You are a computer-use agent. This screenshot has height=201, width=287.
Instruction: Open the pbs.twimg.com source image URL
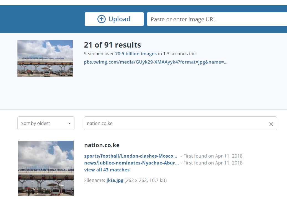156,62
